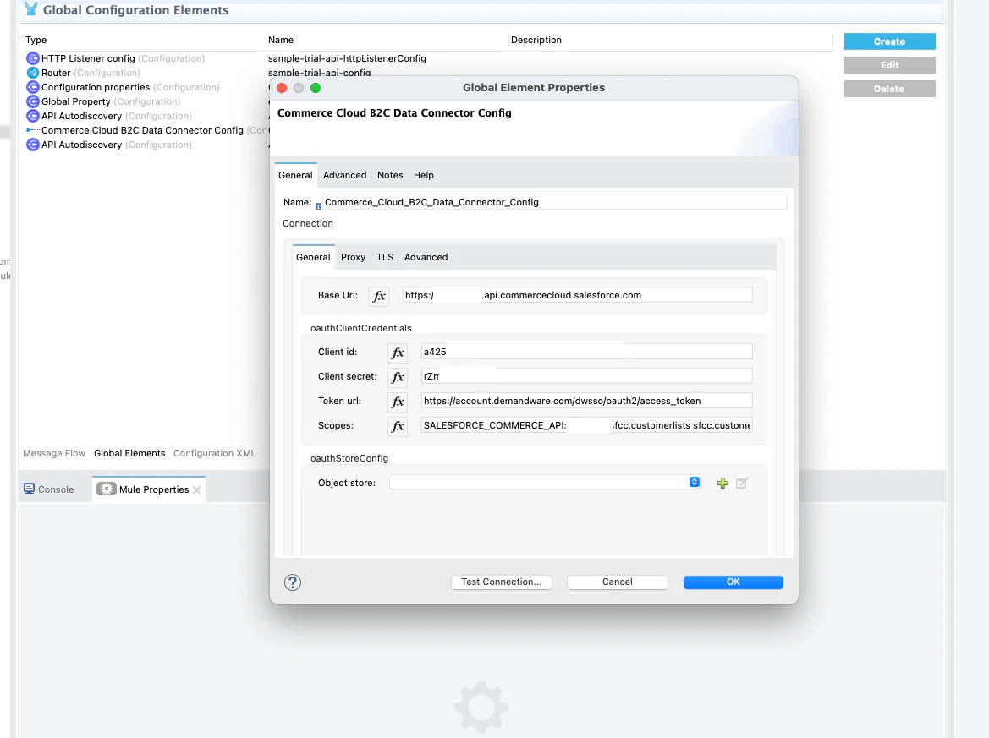Image resolution: width=989 pixels, height=738 pixels.
Task: Open the Connection Advanced tab
Action: click(x=426, y=257)
